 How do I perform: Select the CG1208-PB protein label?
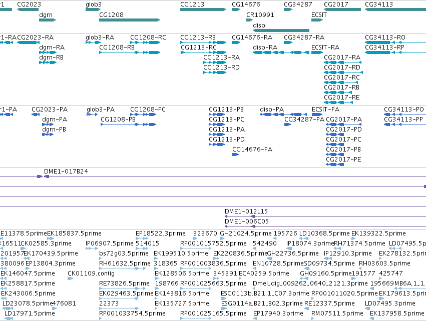pyautogui.click(x=118, y=119)
